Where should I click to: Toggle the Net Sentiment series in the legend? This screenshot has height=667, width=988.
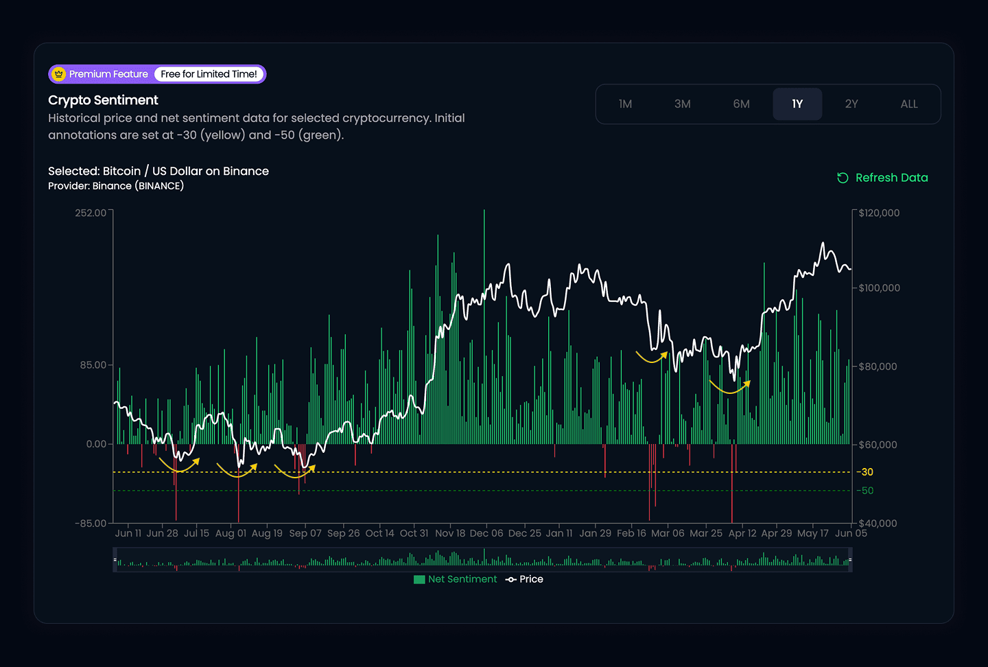tap(455, 579)
